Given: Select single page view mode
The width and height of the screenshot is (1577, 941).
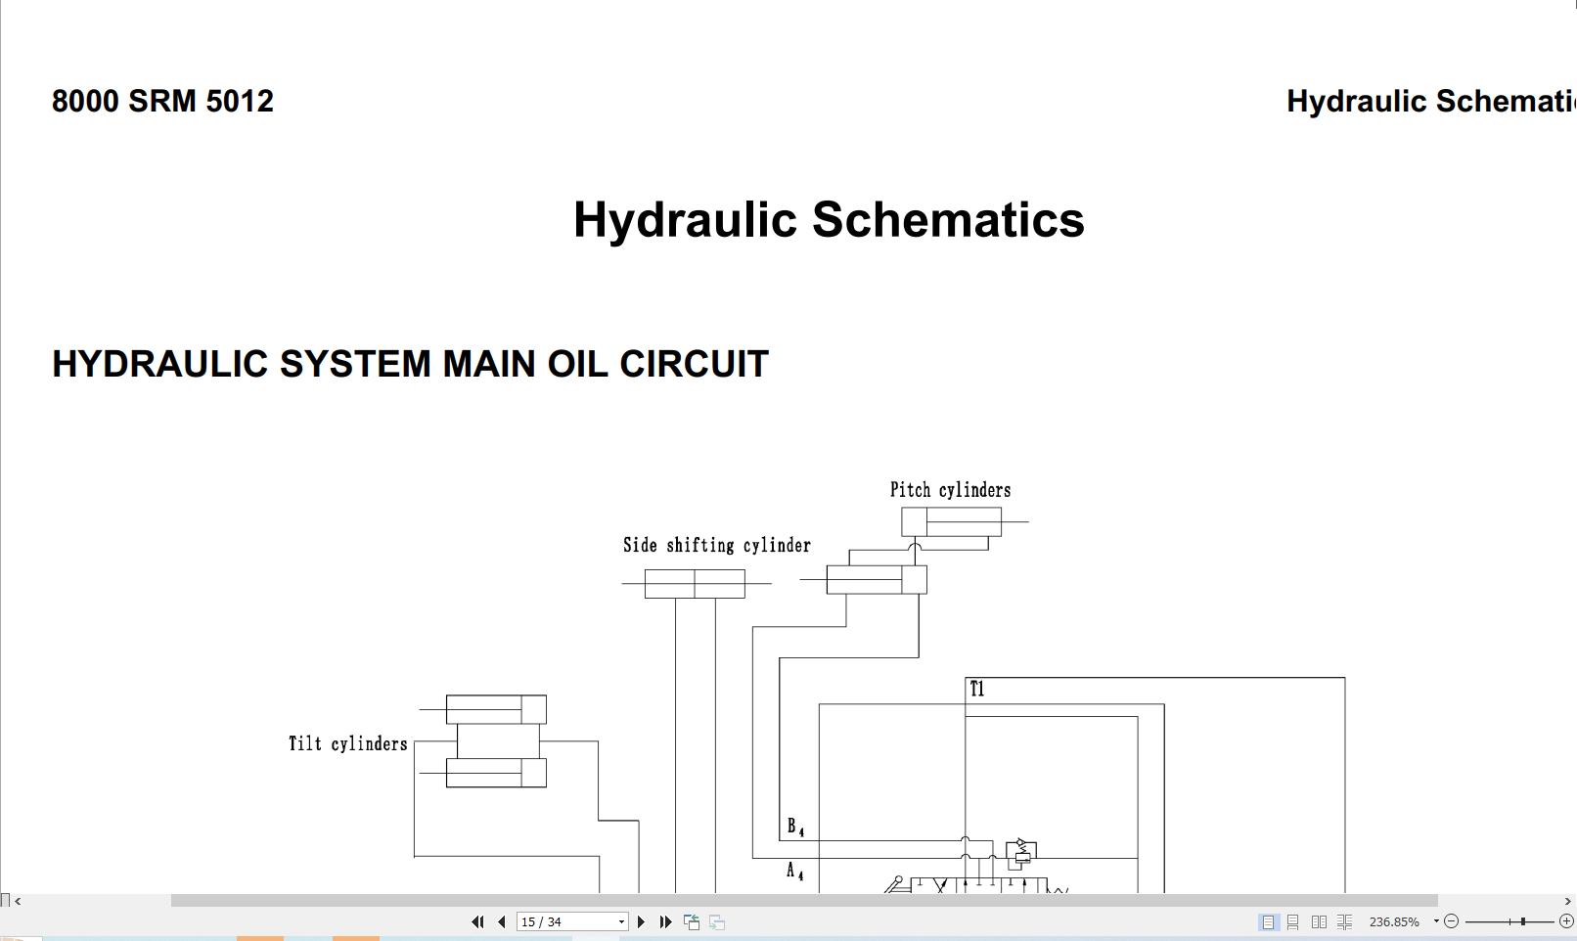Looking at the screenshot, I should 1268,921.
